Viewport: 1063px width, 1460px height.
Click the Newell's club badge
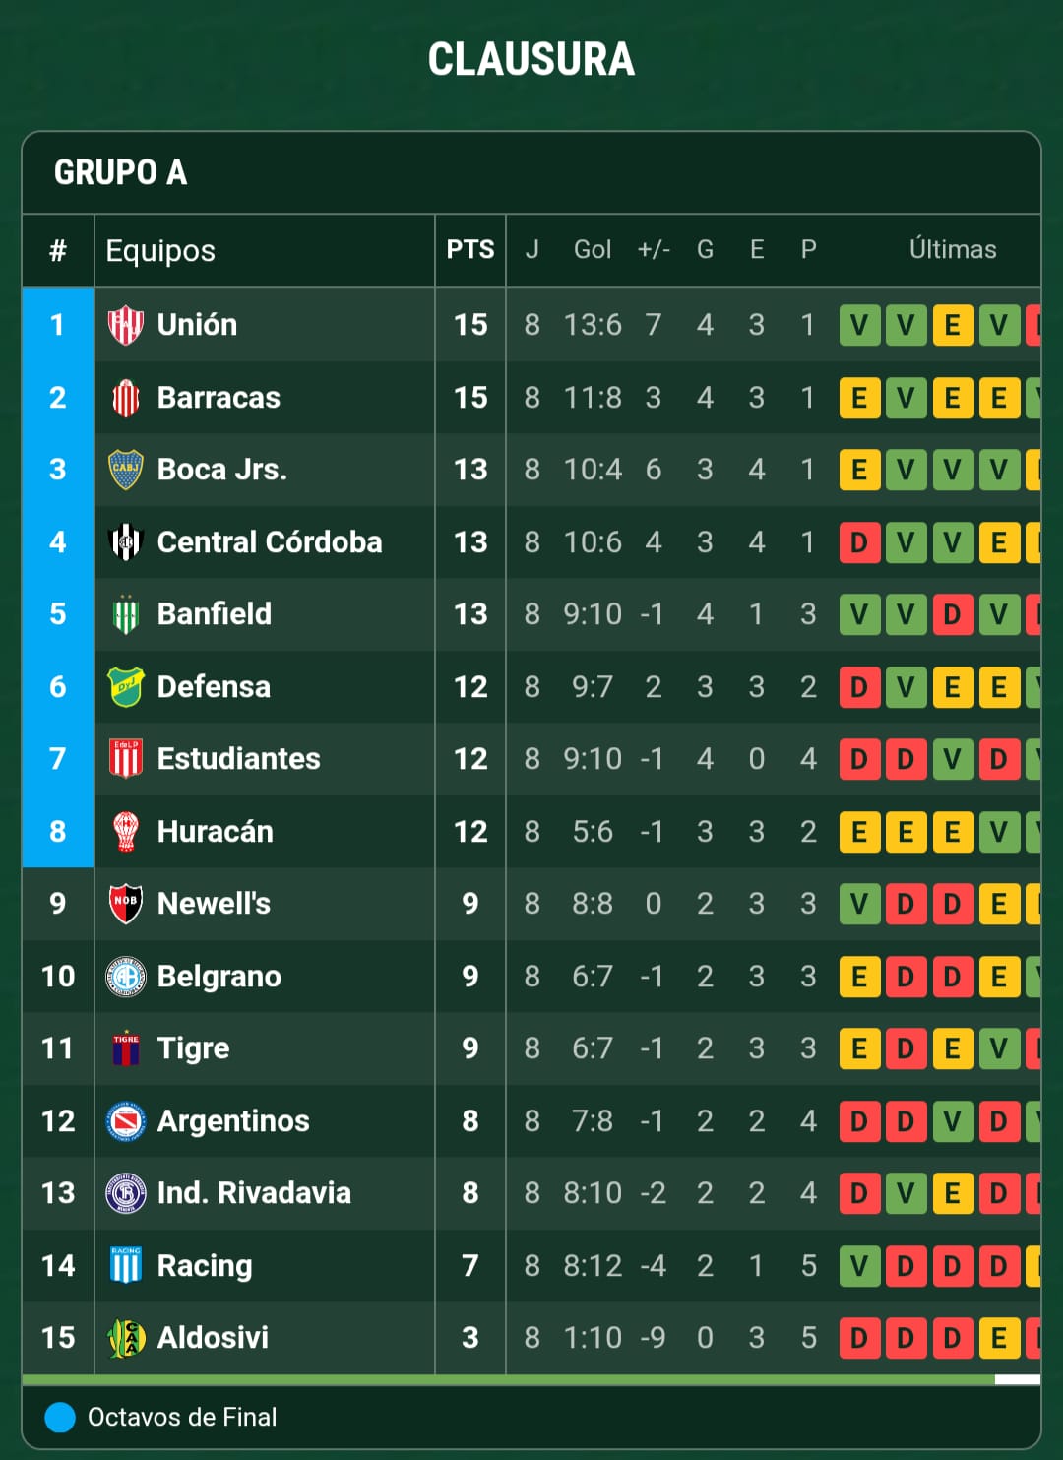pyautogui.click(x=125, y=904)
